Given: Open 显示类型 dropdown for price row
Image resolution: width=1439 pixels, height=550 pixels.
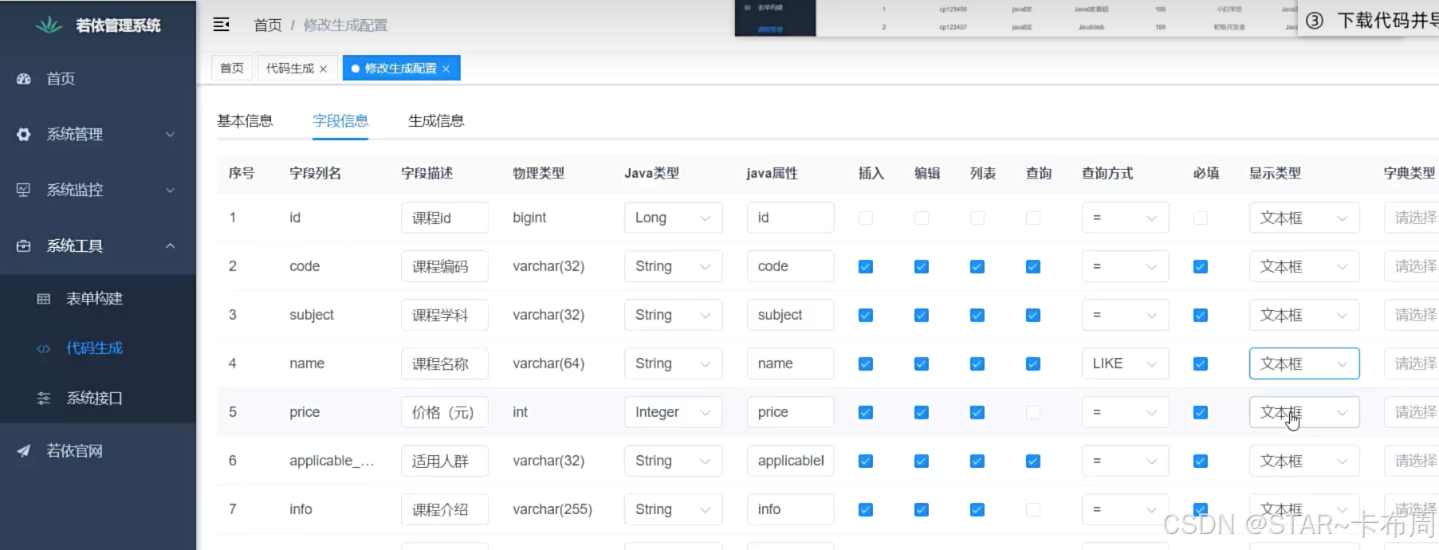Looking at the screenshot, I should point(1303,412).
